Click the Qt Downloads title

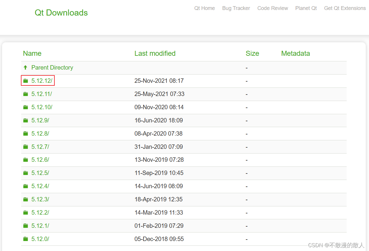(x=61, y=13)
